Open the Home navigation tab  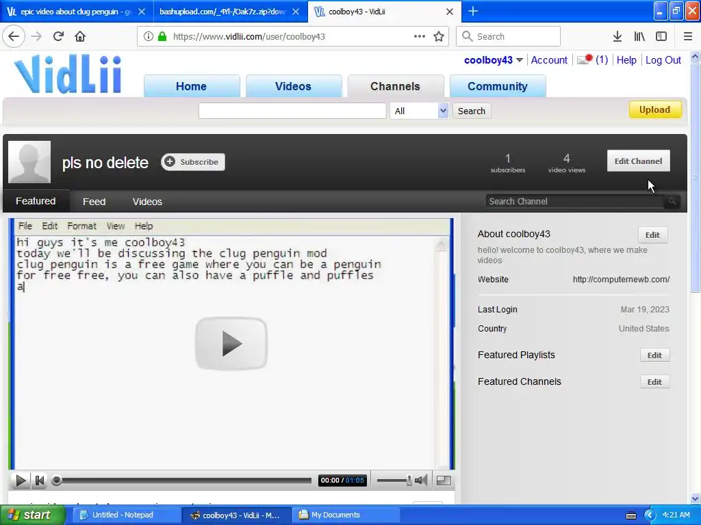192,86
